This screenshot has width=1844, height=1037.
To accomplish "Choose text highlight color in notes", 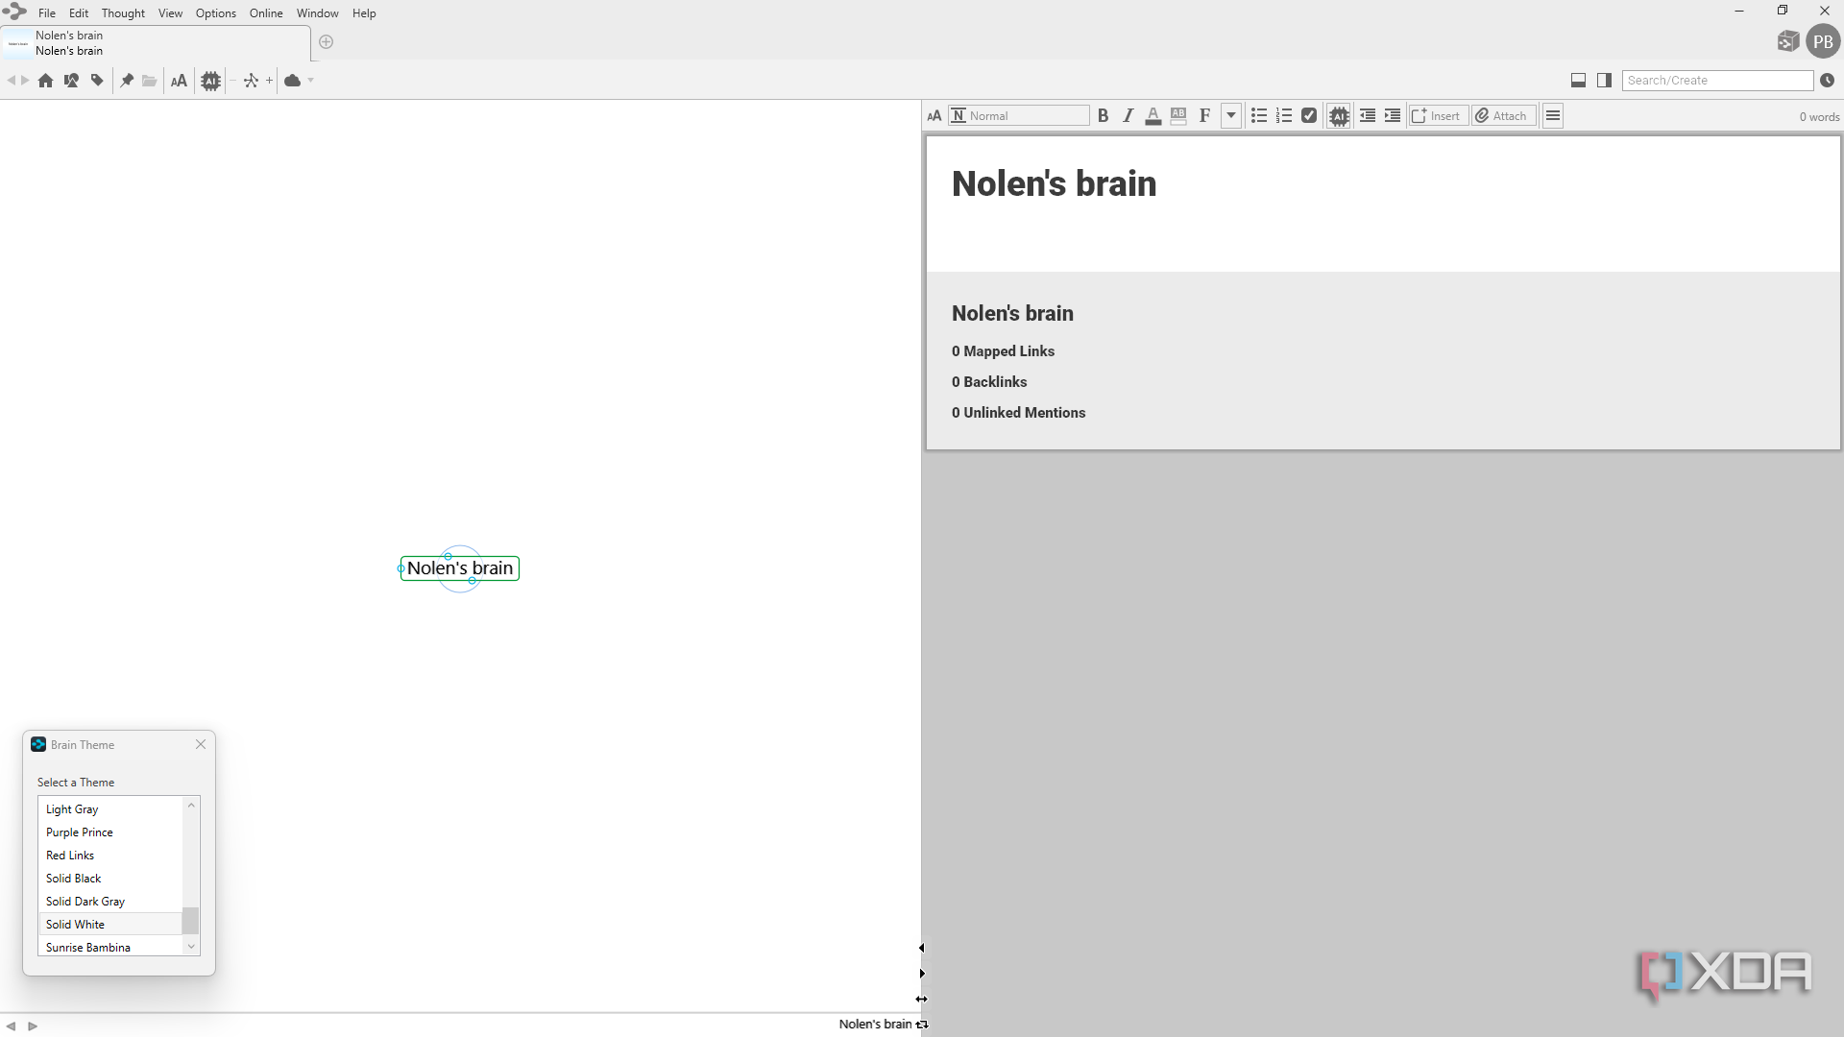I will 1178,116.
